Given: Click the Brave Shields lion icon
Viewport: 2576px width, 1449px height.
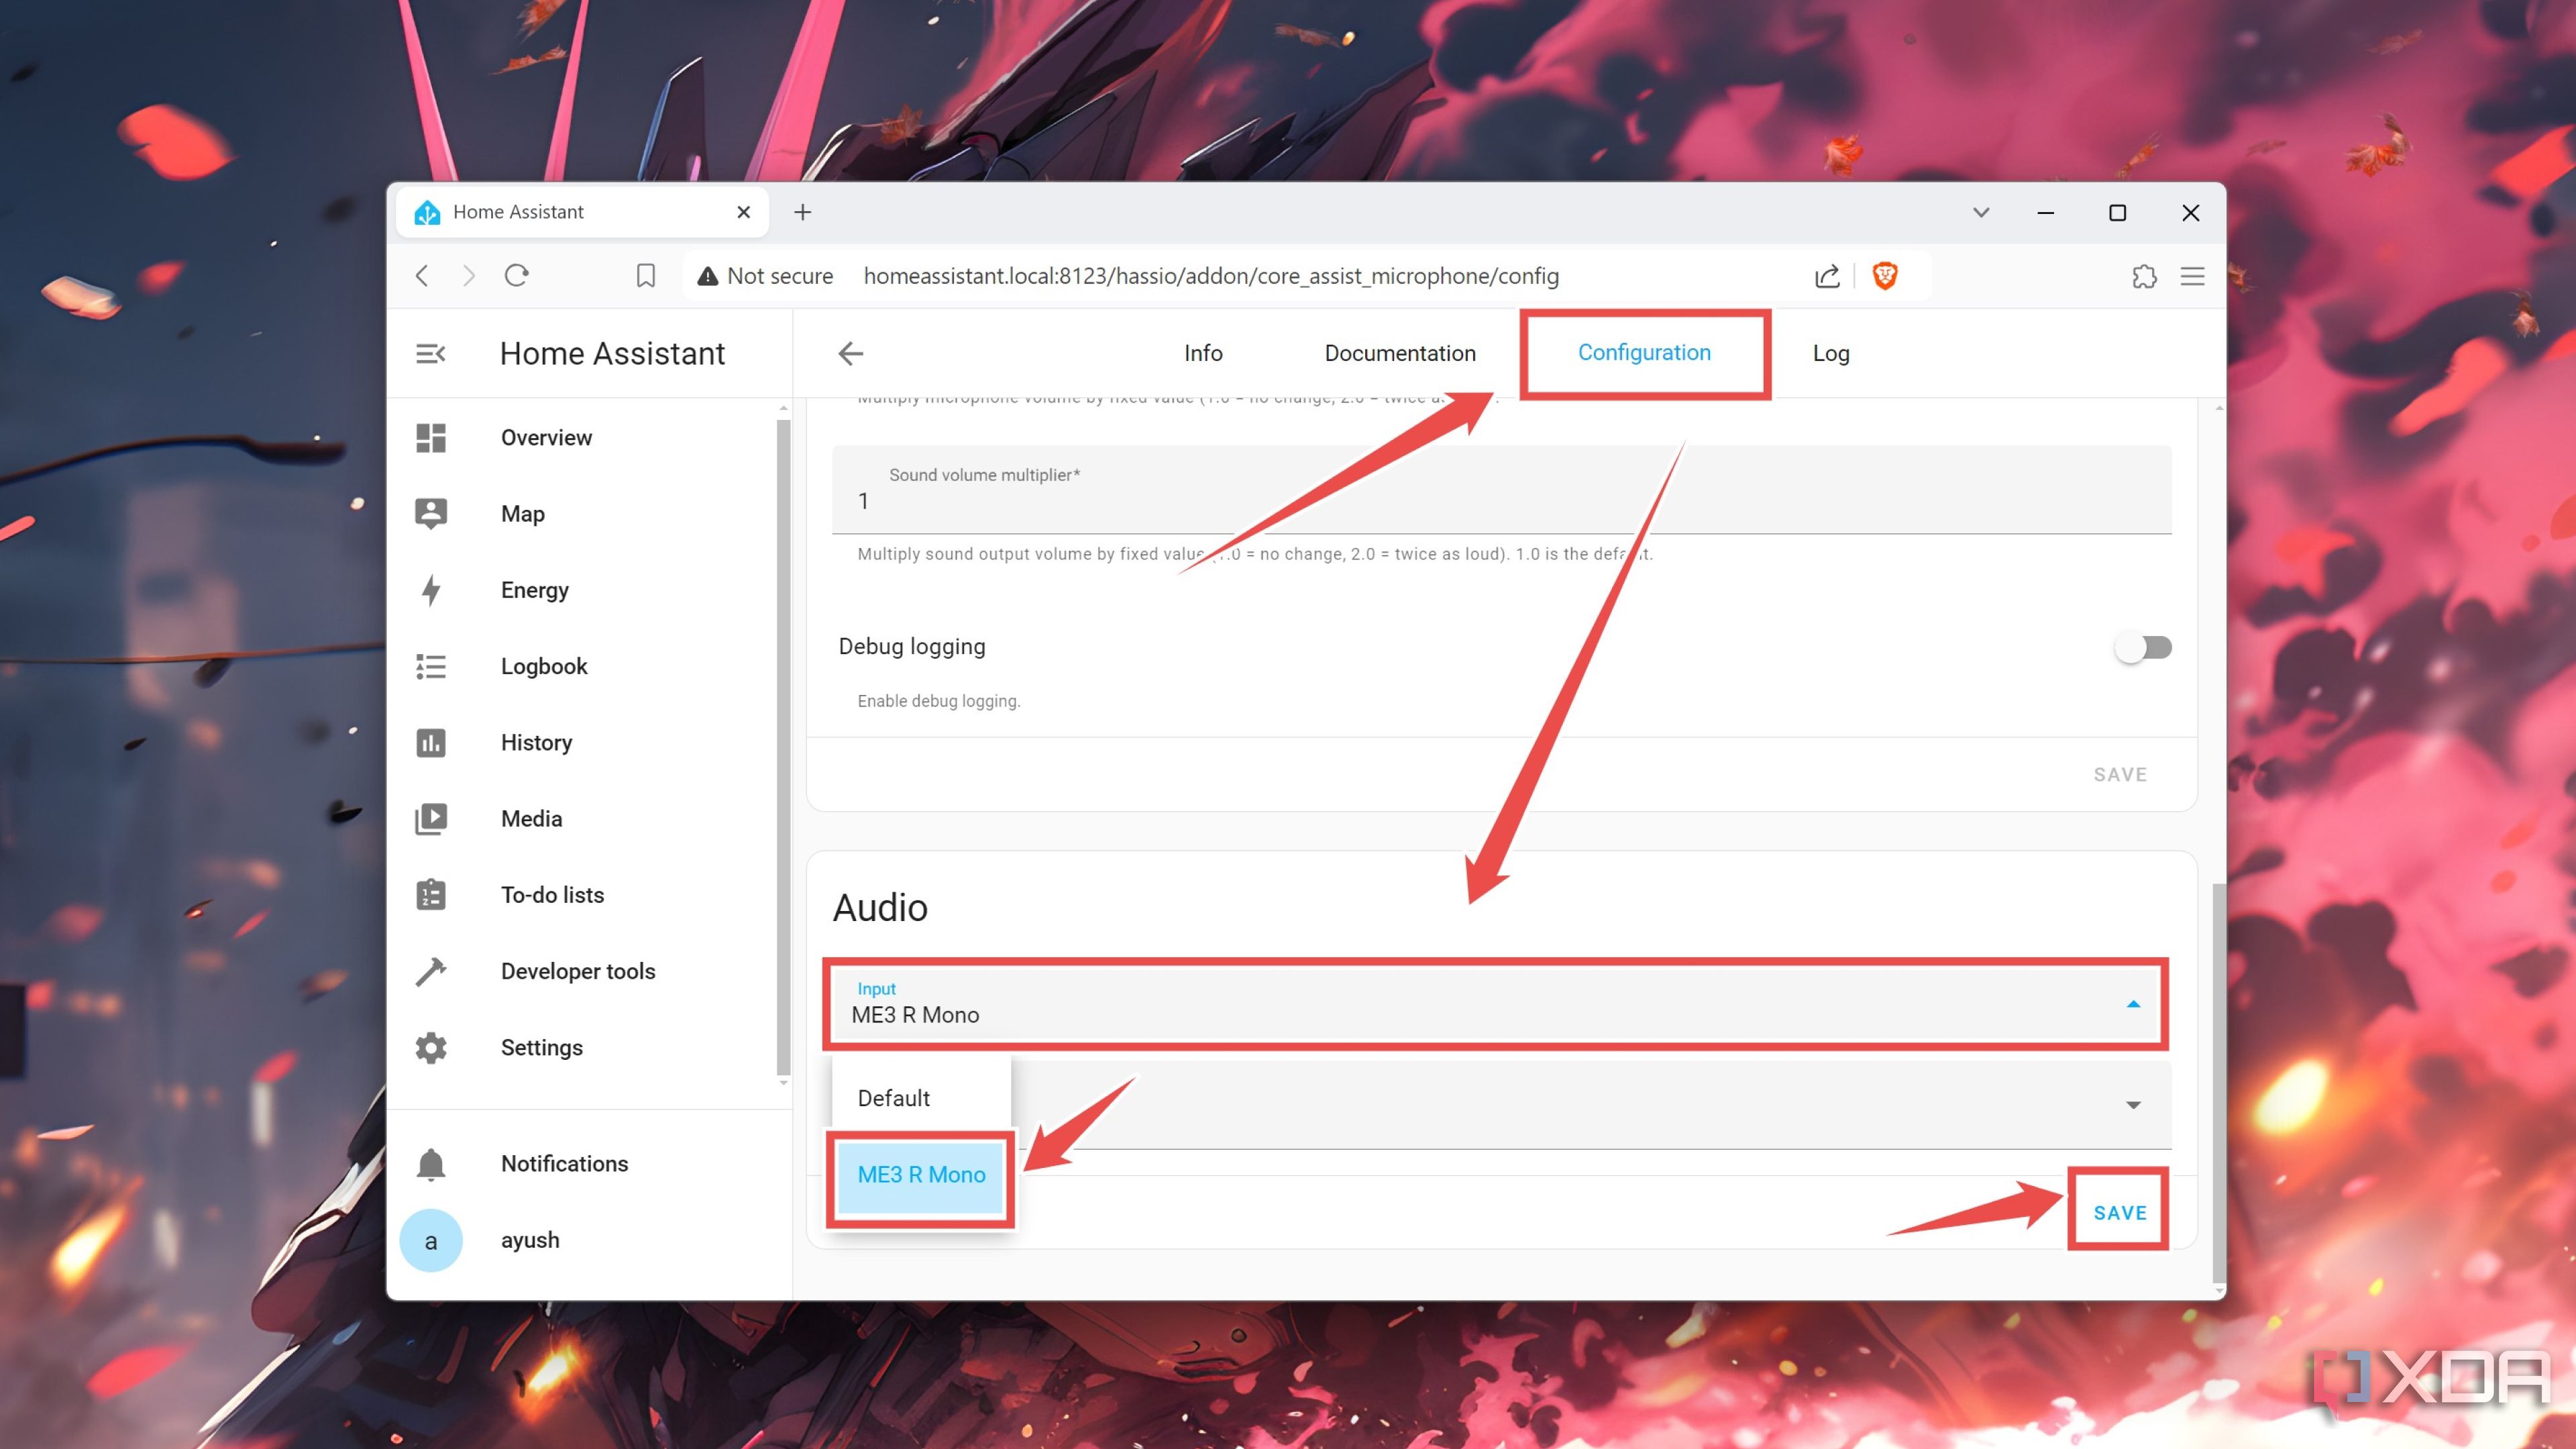Looking at the screenshot, I should pos(1885,276).
